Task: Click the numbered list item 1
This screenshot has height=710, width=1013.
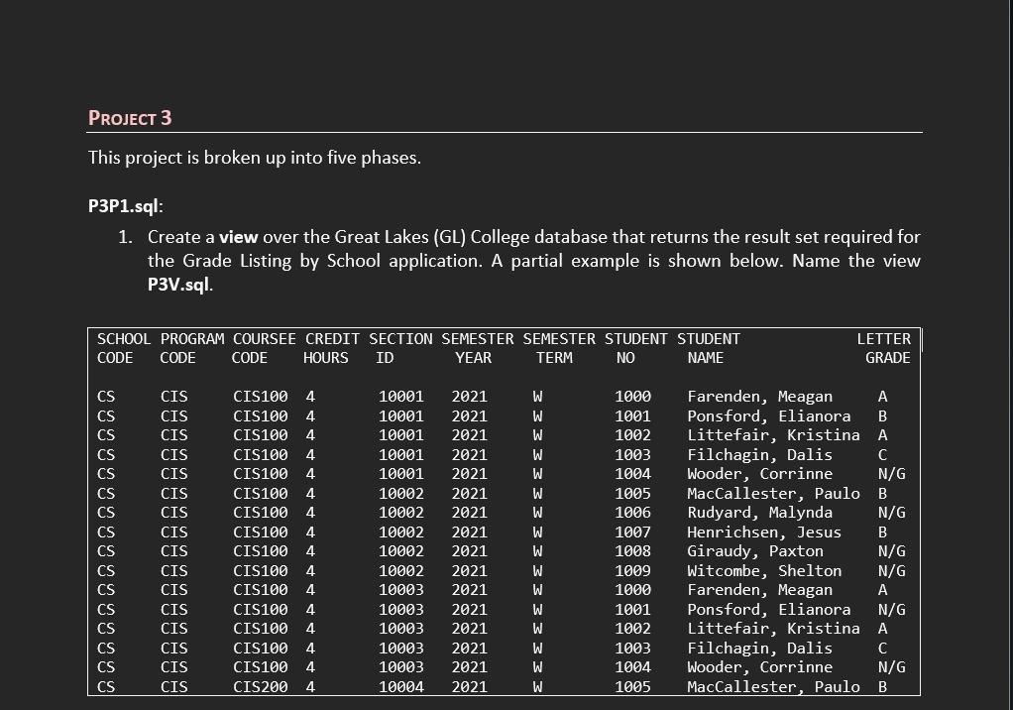Action: (124, 237)
